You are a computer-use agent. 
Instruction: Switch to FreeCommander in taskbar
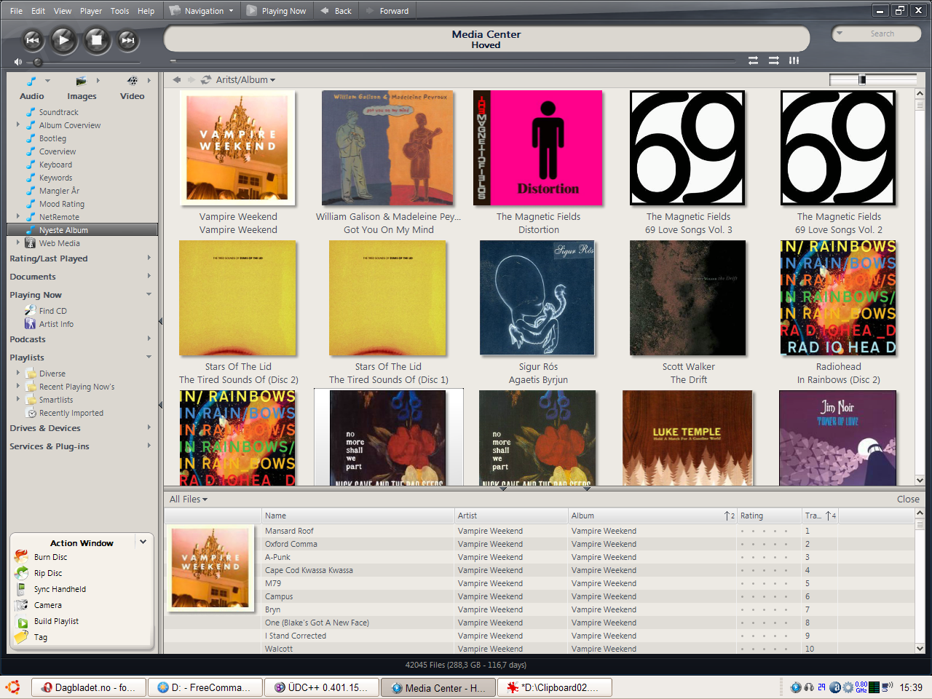pos(204,687)
